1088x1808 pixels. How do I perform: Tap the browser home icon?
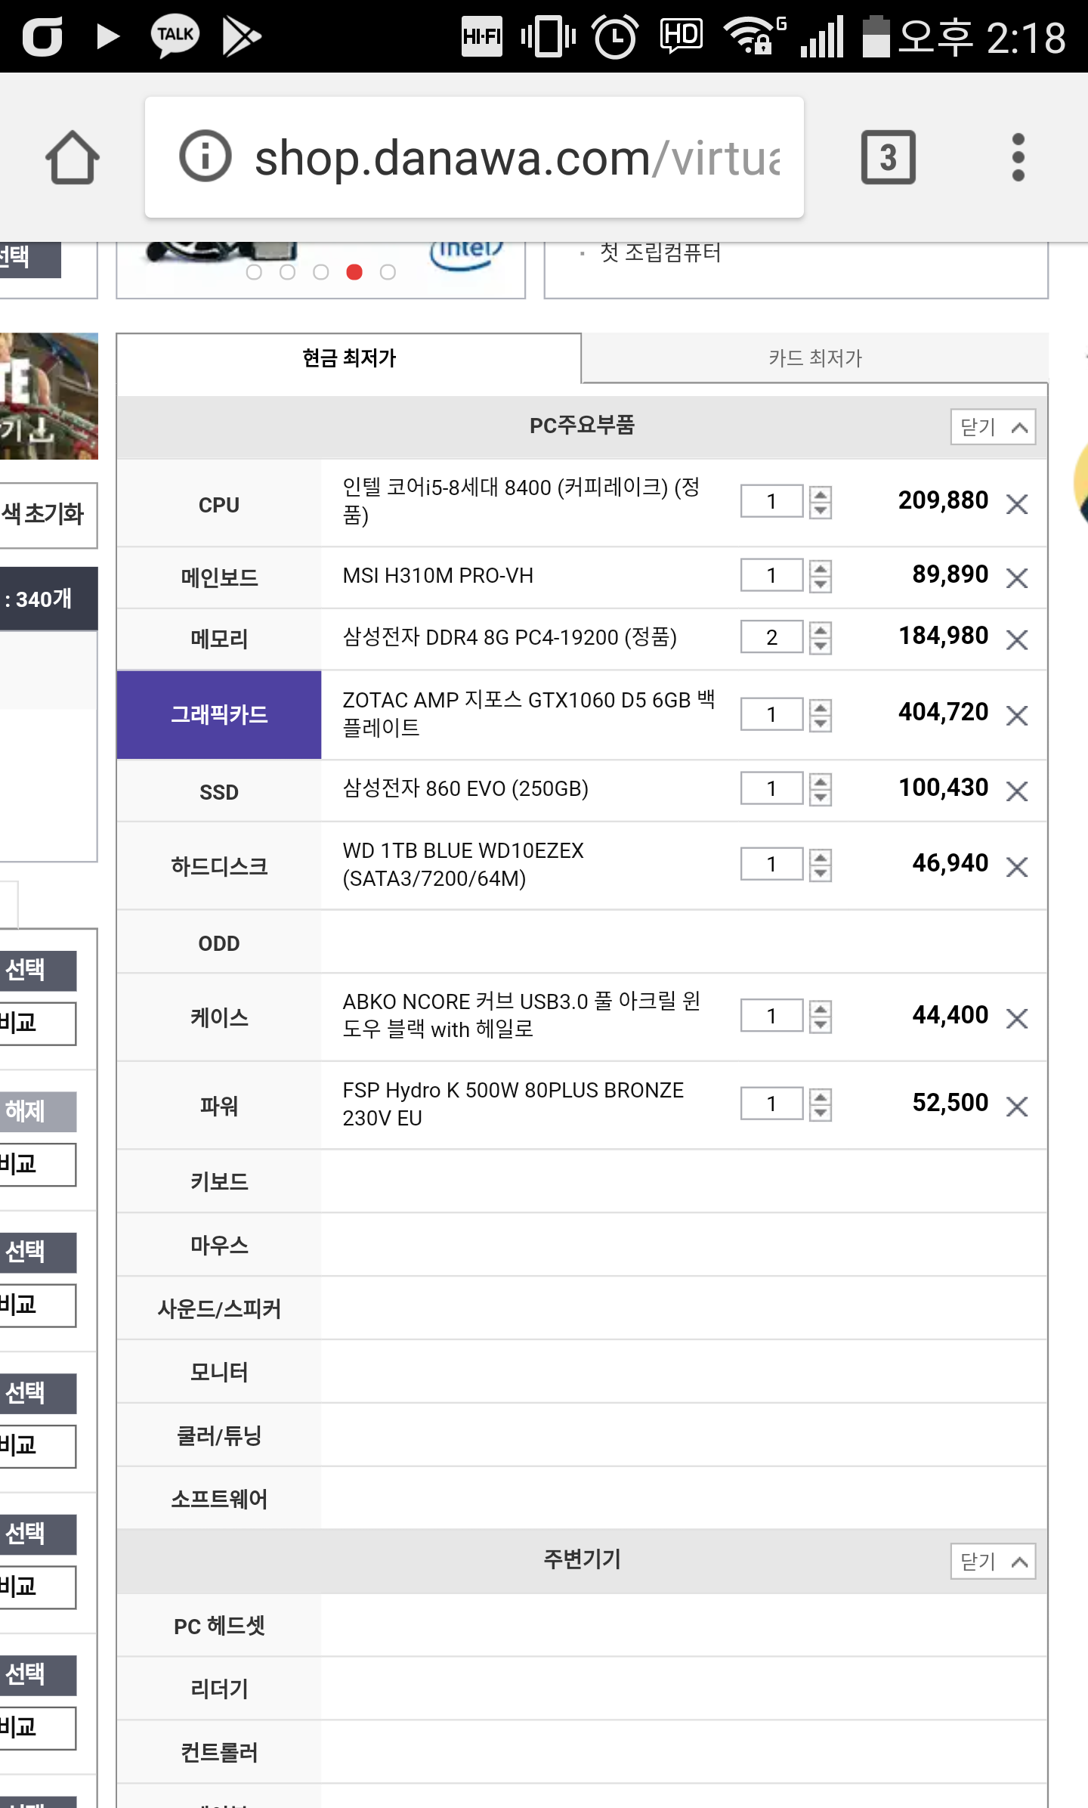pyautogui.click(x=73, y=157)
